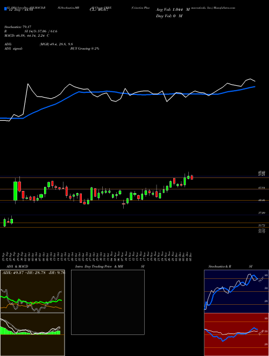Click the empty intraday trading price chart box
Viewport: 269px width, 356px height.
108,302
